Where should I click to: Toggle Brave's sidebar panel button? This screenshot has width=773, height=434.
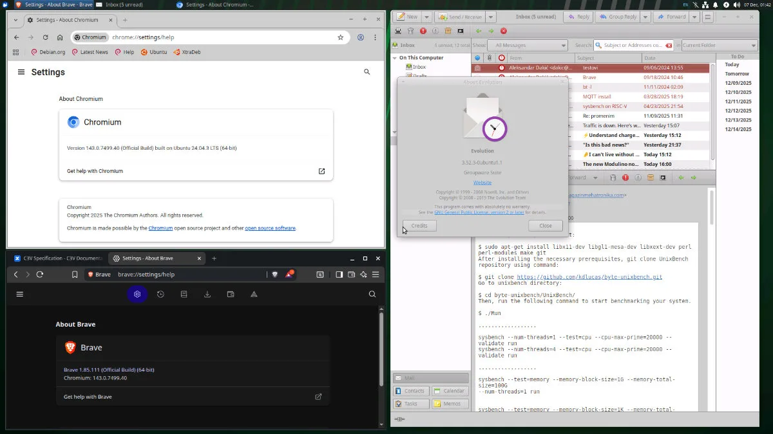coord(339,275)
